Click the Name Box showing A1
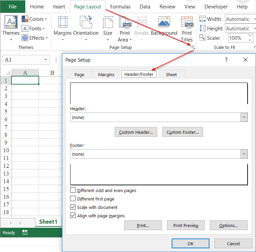 tap(26, 60)
